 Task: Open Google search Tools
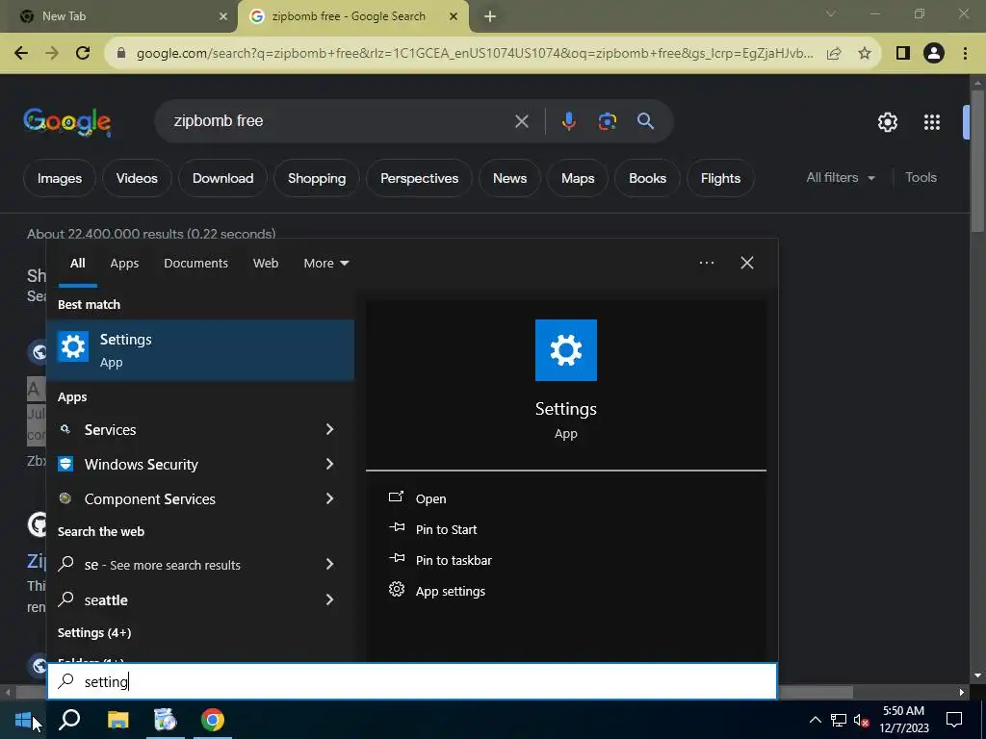921,178
